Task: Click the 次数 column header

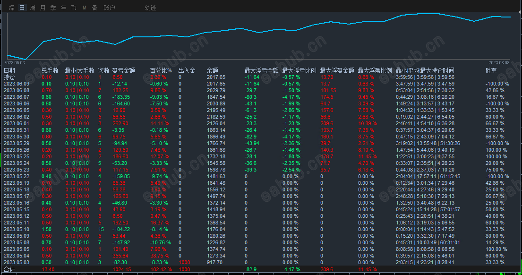Action: [103, 70]
